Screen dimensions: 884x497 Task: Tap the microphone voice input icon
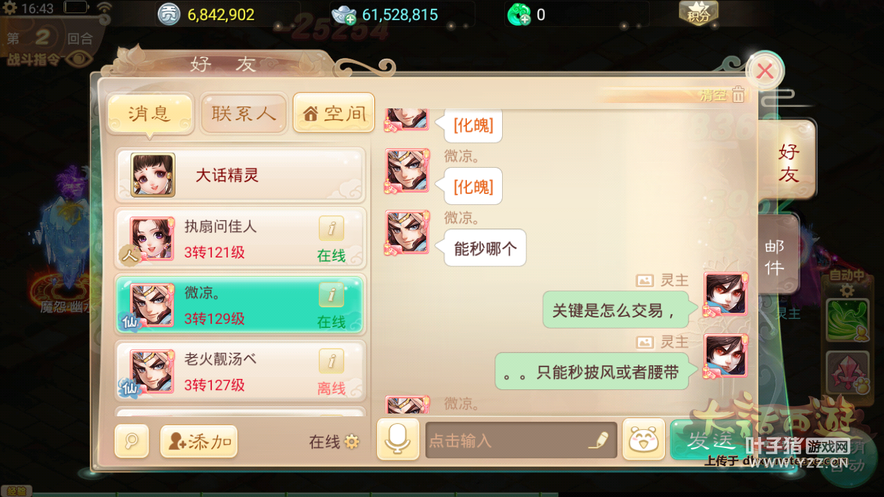398,440
